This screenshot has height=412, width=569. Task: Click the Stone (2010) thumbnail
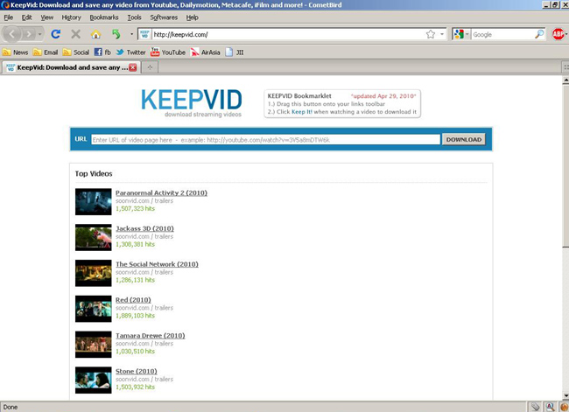pos(94,381)
